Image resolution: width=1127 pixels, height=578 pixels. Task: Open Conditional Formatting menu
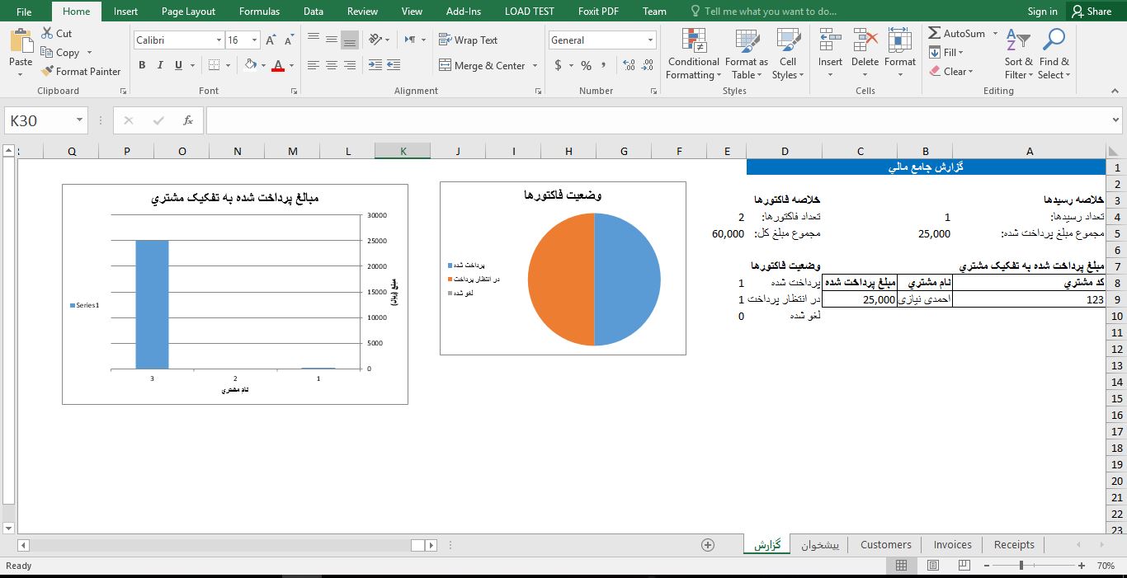[694, 54]
